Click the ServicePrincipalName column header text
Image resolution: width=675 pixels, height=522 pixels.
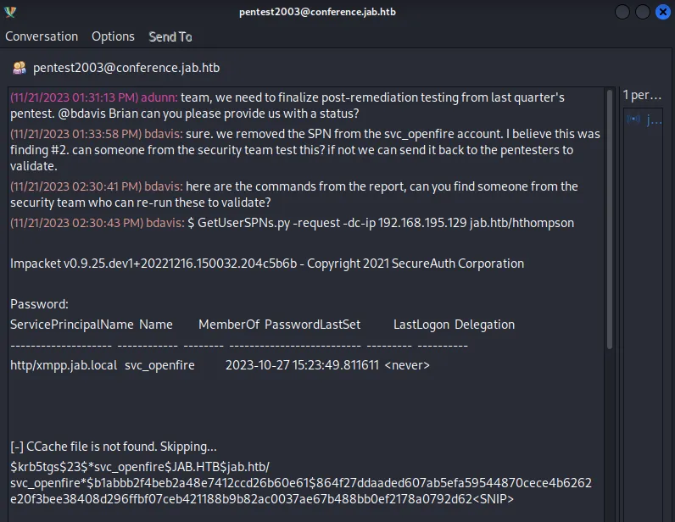(x=72, y=325)
